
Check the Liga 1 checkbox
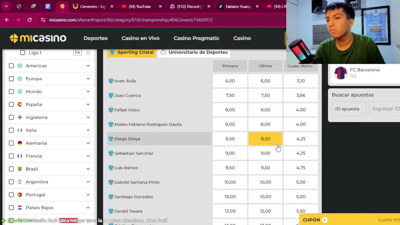point(22,52)
